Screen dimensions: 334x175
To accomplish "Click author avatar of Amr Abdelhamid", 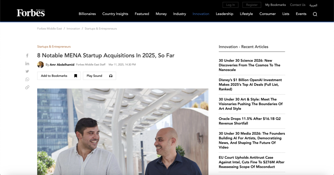I will (x=40, y=65).
